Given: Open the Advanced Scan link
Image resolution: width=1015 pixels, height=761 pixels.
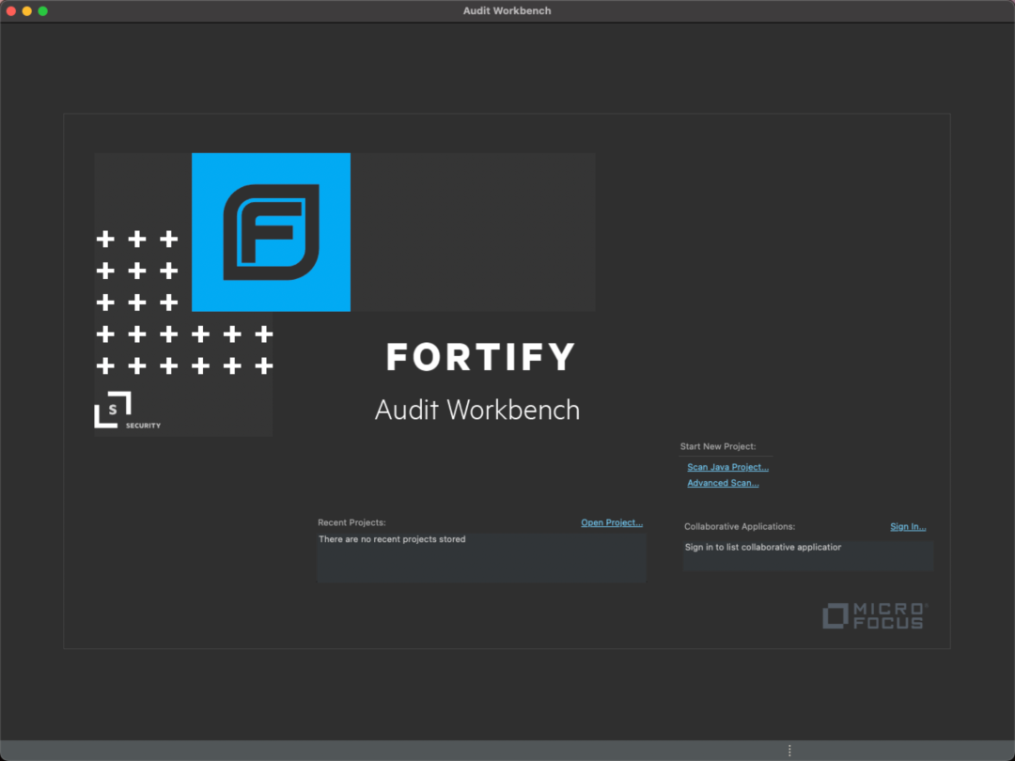Looking at the screenshot, I should 723,483.
